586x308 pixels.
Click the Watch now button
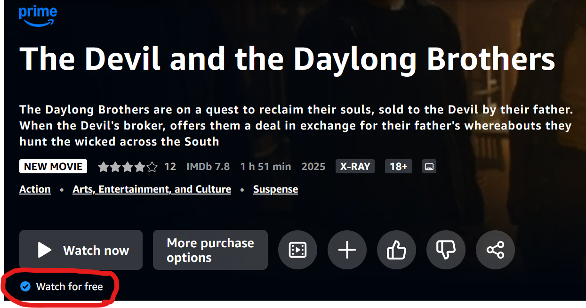[x=80, y=250]
